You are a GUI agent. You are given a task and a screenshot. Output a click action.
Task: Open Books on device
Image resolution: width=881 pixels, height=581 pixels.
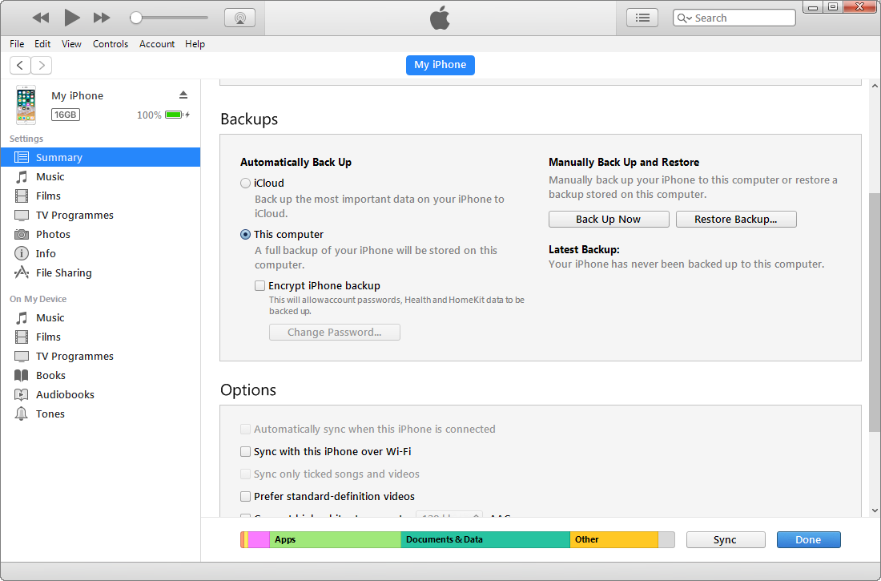coord(101,375)
